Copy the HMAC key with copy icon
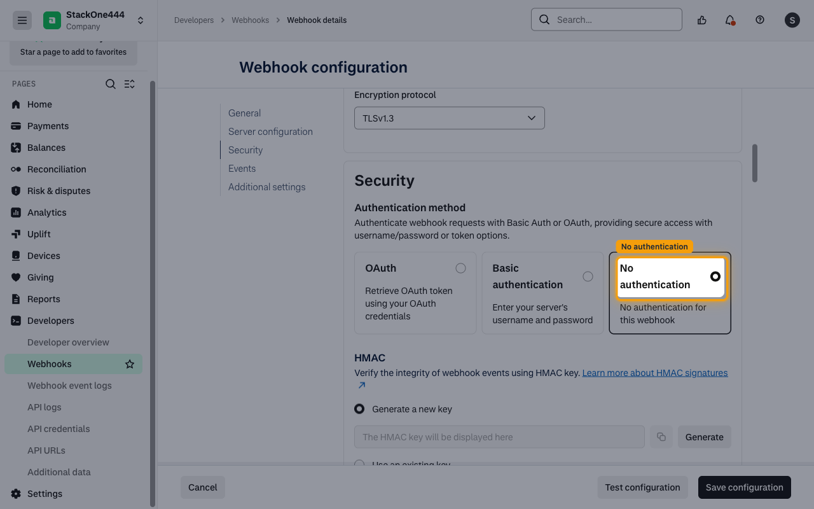 (661, 437)
